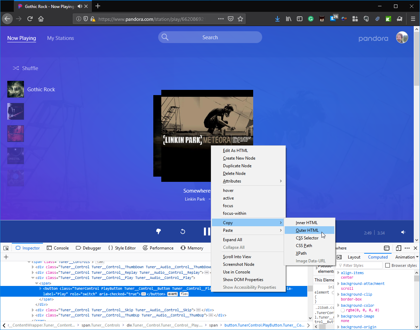
Task: Click the Pandora Search field
Action: click(x=210, y=37)
